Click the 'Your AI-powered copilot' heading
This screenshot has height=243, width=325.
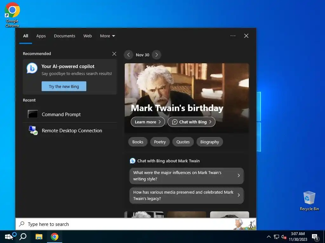coord(68,66)
